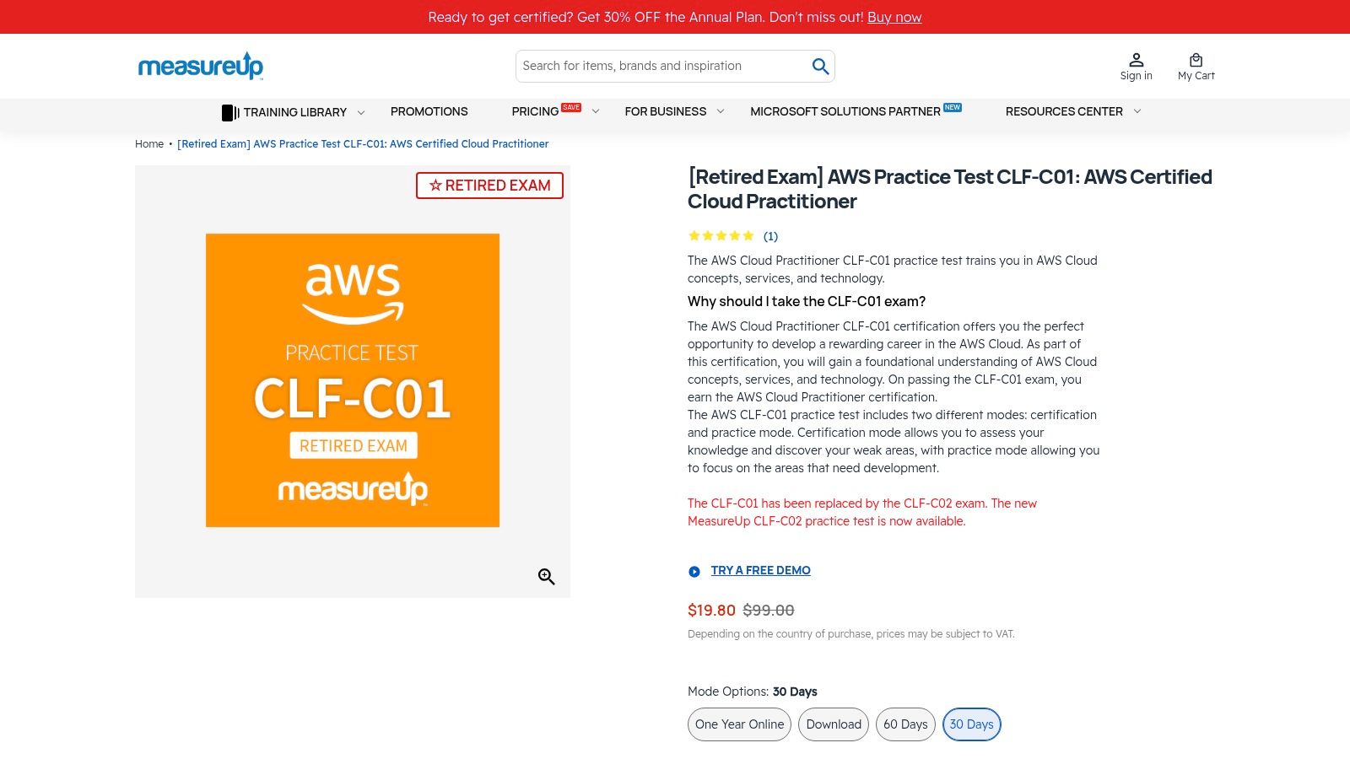Click the Try a Free Demo link

point(760,571)
